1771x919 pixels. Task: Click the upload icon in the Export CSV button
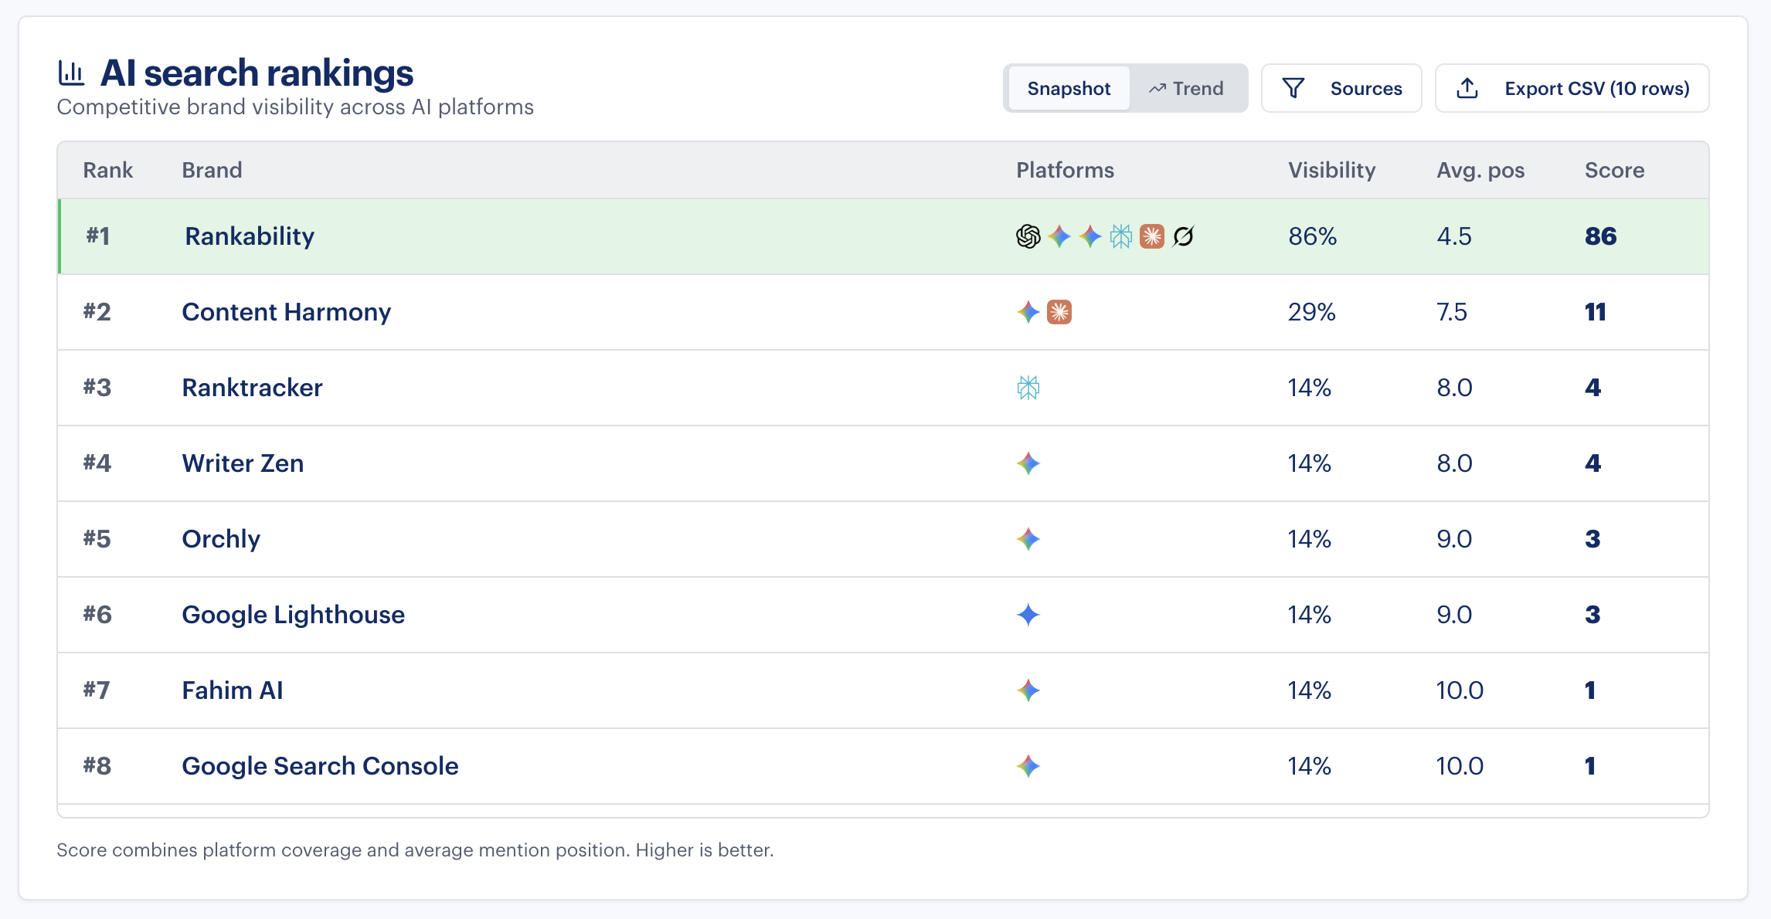click(x=1467, y=88)
